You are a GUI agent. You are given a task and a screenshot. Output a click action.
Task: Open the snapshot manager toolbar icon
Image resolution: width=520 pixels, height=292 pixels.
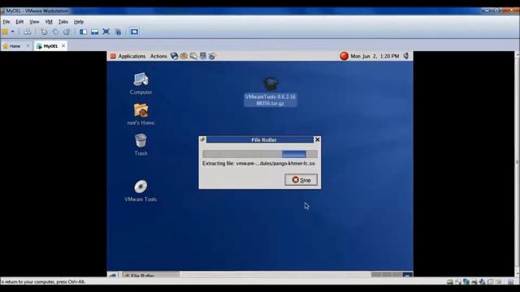coord(67,32)
